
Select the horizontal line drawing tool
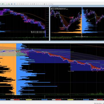pos(40,4)
